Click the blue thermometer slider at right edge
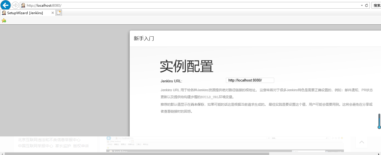Screen dimensions: 381x155 coord(379,121)
